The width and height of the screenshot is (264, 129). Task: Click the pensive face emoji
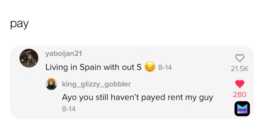(x=150, y=67)
